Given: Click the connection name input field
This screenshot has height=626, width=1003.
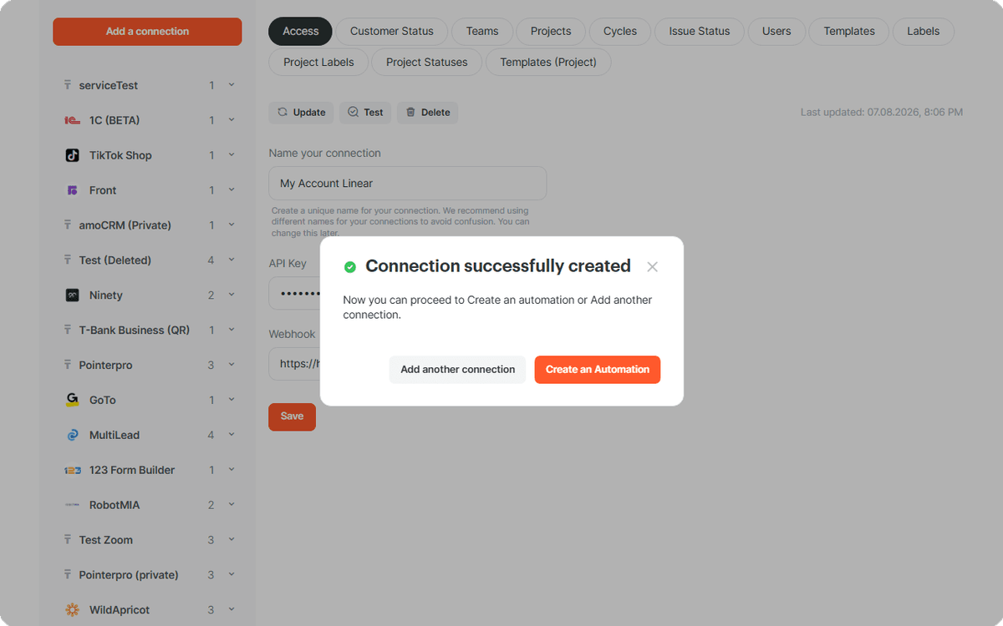Looking at the screenshot, I should tap(408, 184).
